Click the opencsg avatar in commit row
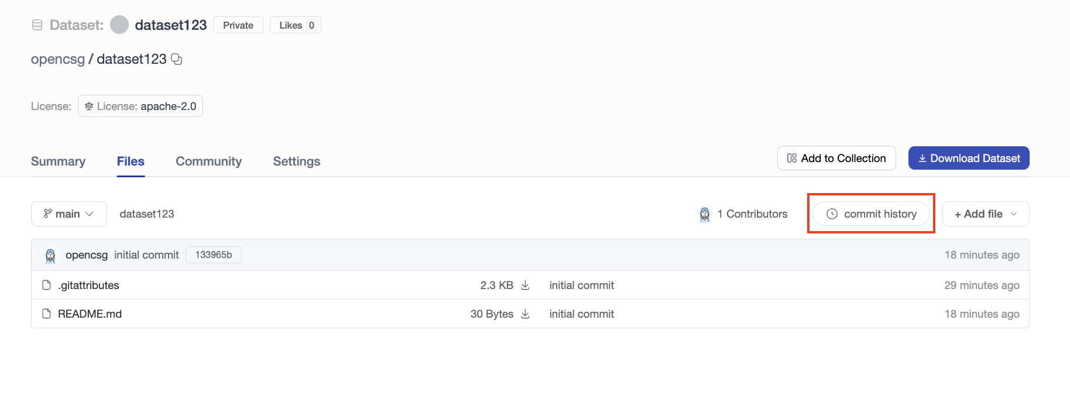Screen dimensions: 1070x406 point(50,255)
